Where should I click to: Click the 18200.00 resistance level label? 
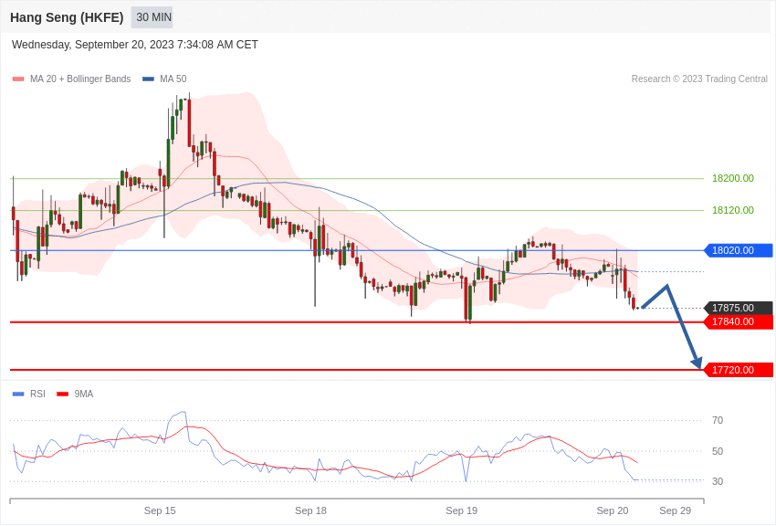tap(733, 178)
